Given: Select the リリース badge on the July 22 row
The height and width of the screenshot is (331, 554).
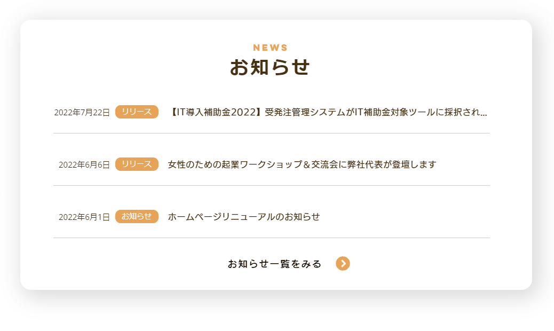Looking at the screenshot, I should pyautogui.click(x=137, y=112).
